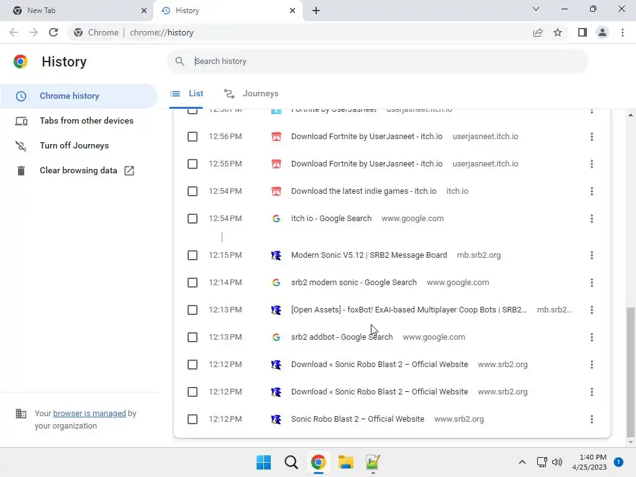Viewport: 636px width, 477px height.
Task: Open the notification badge in the taskbar
Action: [619, 462]
